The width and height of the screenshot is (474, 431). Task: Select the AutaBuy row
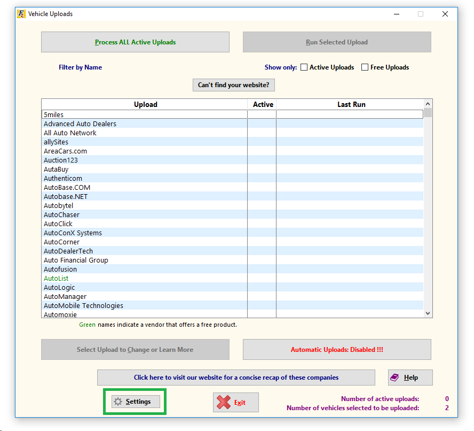coord(233,169)
